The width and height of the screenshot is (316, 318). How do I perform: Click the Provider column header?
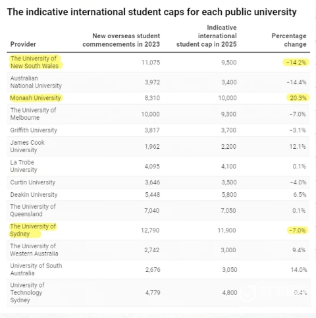pos(23,44)
